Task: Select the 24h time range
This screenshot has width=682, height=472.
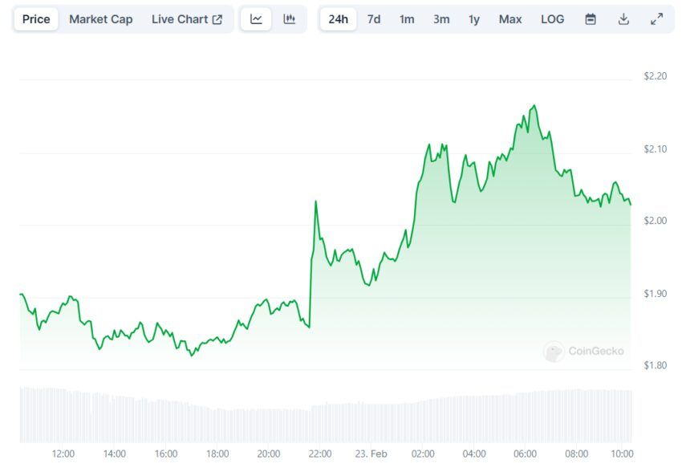Action: pos(338,19)
